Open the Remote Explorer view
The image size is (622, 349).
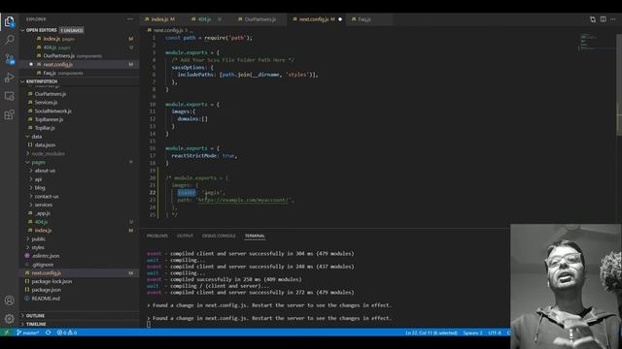(9, 96)
